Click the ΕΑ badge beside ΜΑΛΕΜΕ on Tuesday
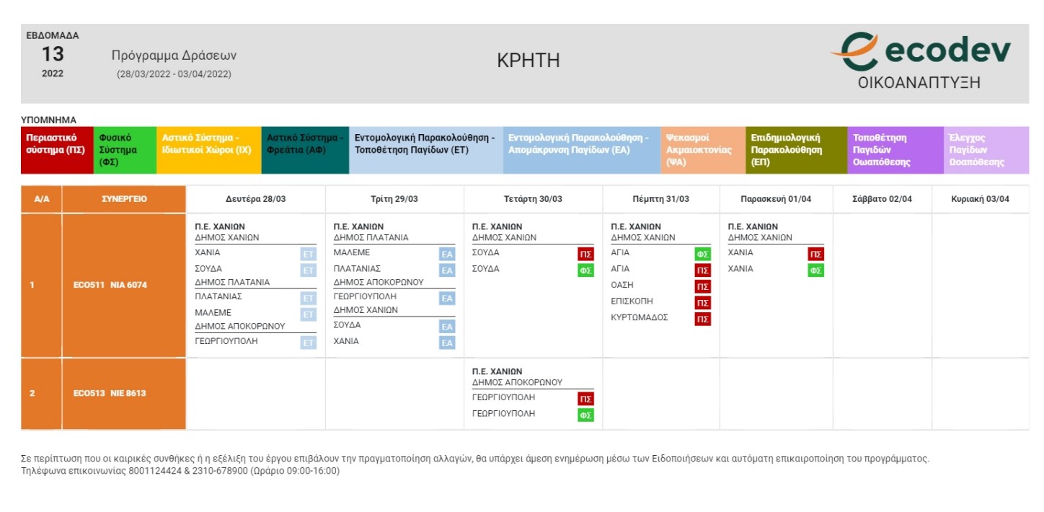Image resolution: width=1044 pixels, height=512 pixels. click(x=447, y=254)
